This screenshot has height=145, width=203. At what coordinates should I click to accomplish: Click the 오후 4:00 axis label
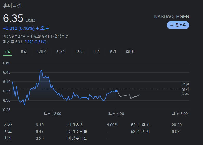pyautogui.click(x=116, y=114)
